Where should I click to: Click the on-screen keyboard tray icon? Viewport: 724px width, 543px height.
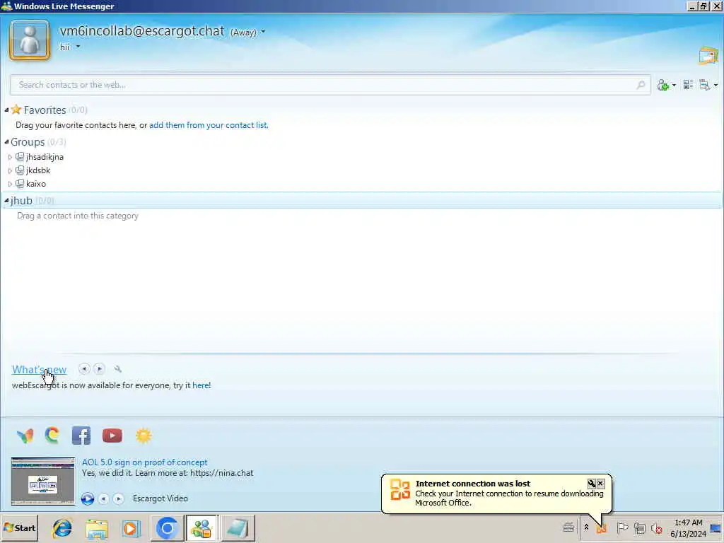568,527
